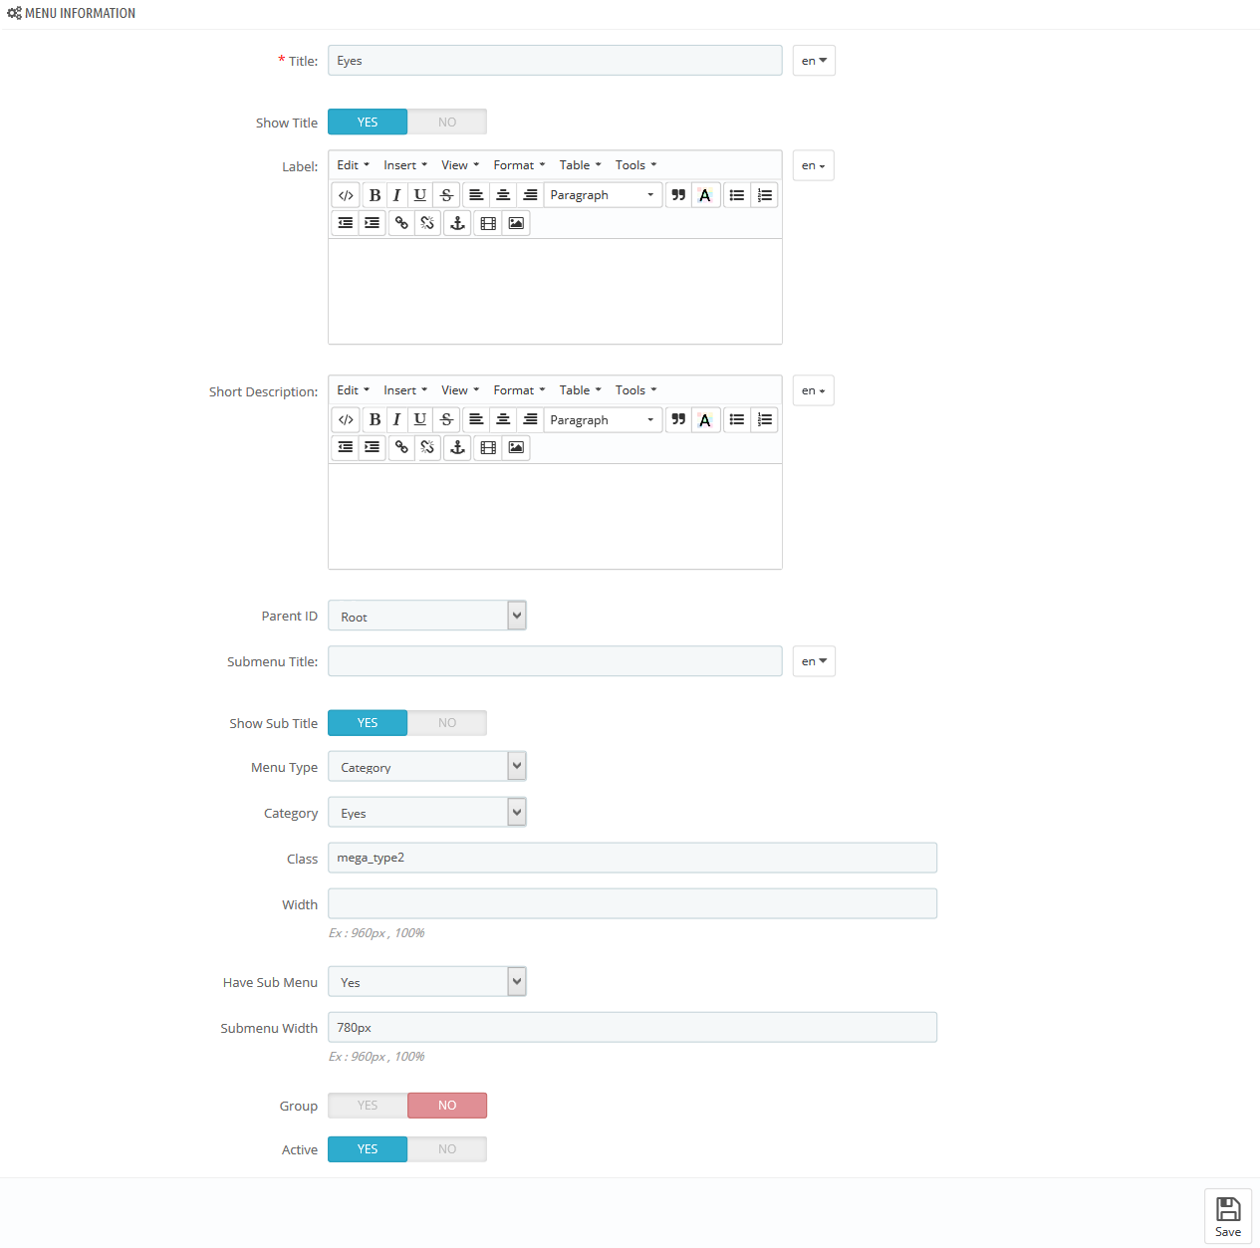Set Active to NO
The height and width of the screenshot is (1248, 1260).
[447, 1149]
